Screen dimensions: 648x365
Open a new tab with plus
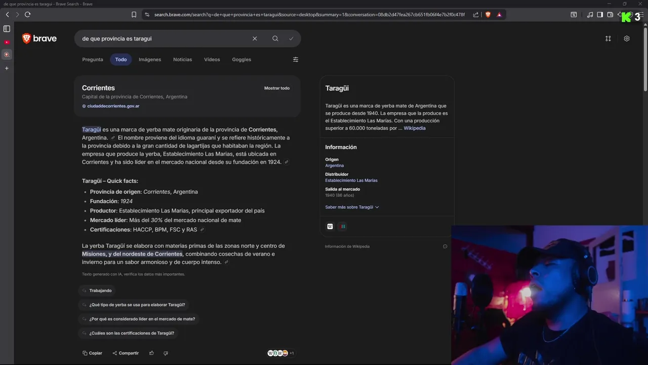coord(7,68)
